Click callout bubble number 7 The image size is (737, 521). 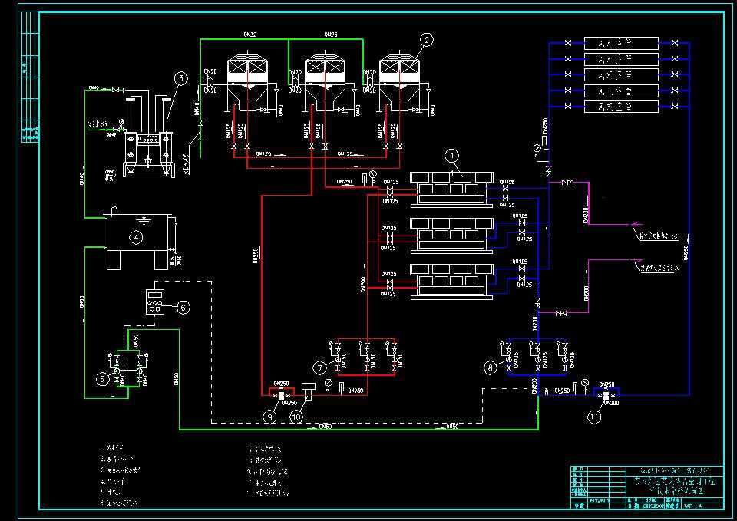pyautogui.click(x=319, y=368)
